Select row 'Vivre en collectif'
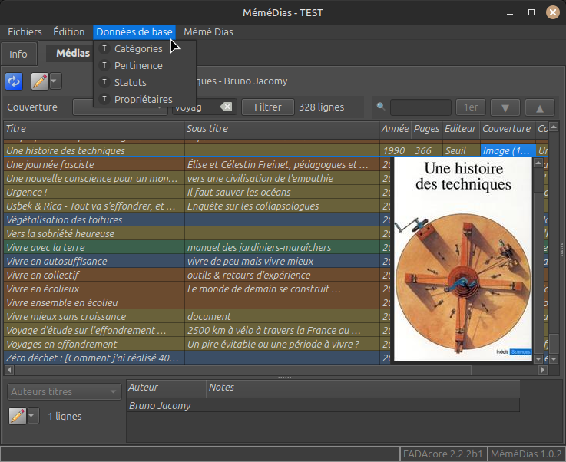 pyautogui.click(x=197, y=275)
